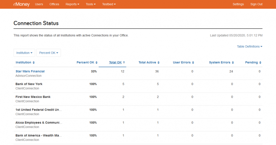This screenshot has height=145, width=276.
Task: Sort the Pending column using arrows
Action: pos(260,63)
